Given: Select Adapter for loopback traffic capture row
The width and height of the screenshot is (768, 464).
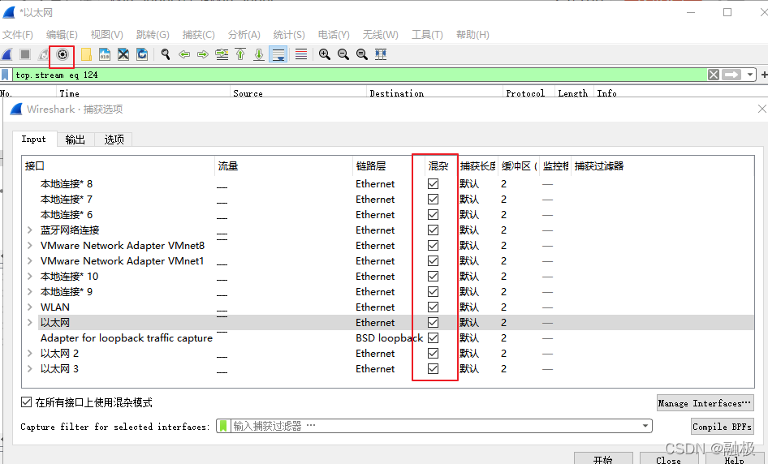Looking at the screenshot, I should coord(388,338).
